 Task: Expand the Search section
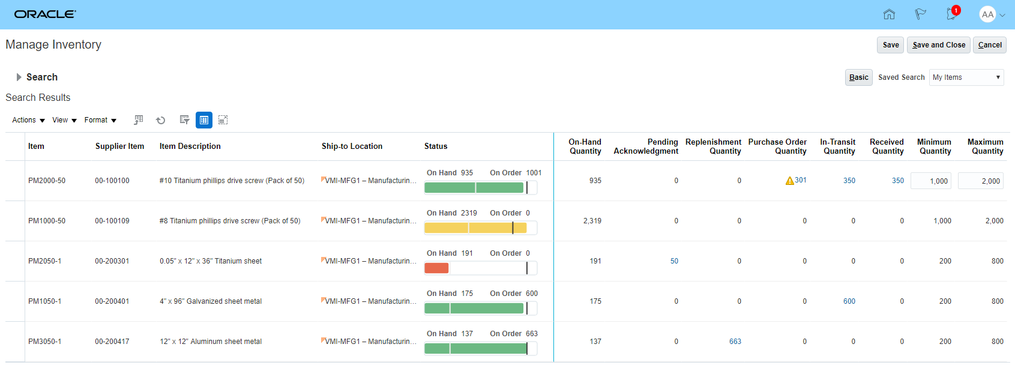19,77
